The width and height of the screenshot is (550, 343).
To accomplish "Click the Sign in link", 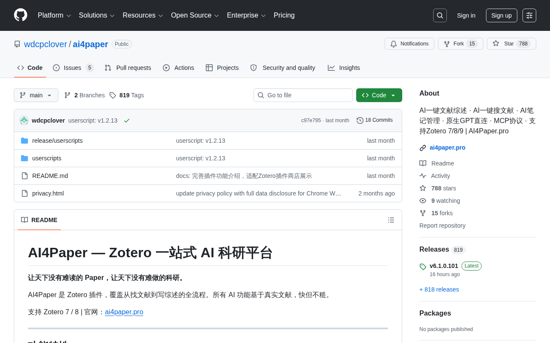I will pyautogui.click(x=466, y=15).
